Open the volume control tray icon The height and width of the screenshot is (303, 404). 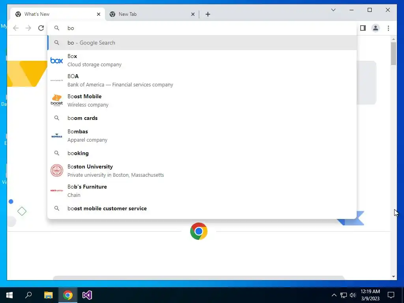click(x=353, y=295)
